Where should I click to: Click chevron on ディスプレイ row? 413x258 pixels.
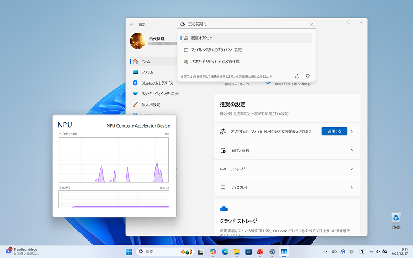pyautogui.click(x=351, y=187)
